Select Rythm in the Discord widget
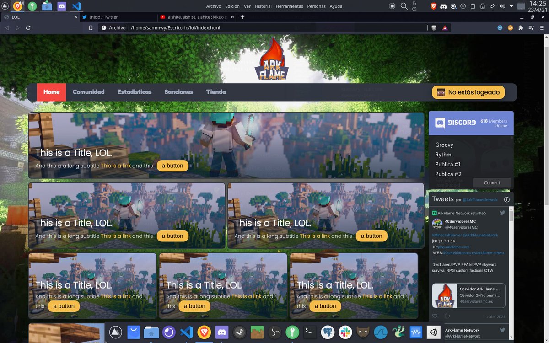Screen dimensions: 549x343 (x=443, y=155)
